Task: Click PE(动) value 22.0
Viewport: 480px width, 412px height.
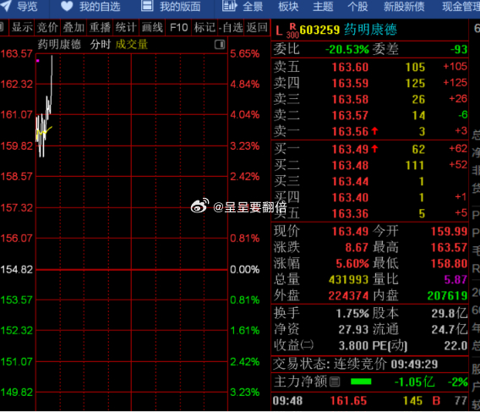Action: [x=455, y=346]
